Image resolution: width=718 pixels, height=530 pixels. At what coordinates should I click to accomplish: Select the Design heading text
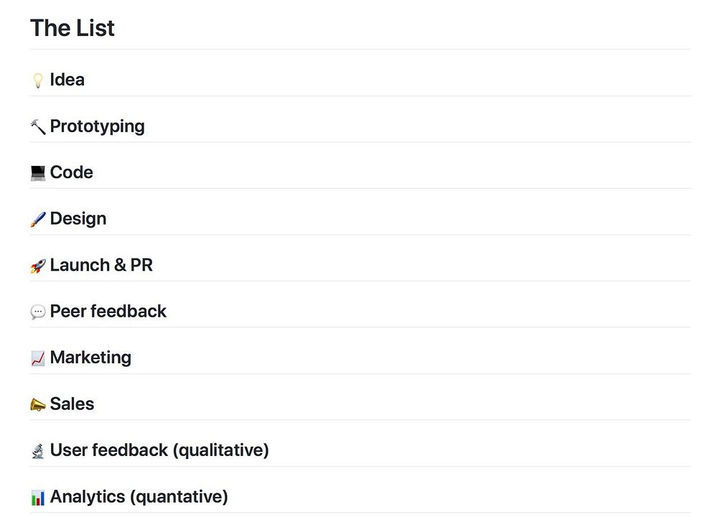78,218
